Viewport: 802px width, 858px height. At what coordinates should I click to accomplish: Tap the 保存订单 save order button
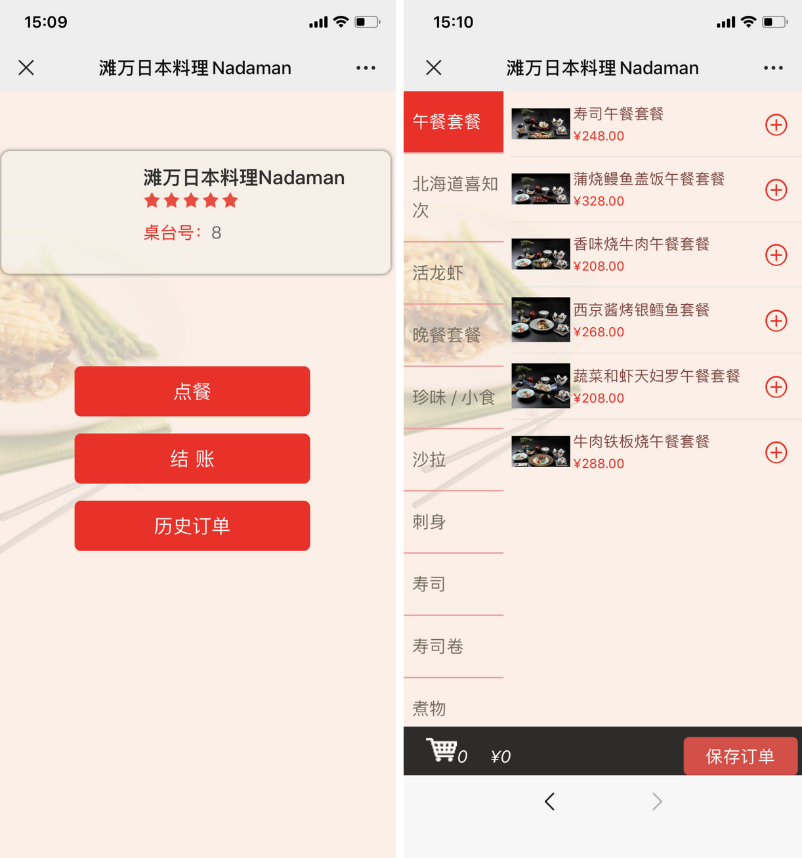[x=740, y=756]
